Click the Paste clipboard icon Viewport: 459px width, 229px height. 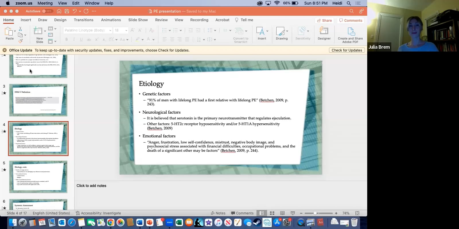tap(8, 31)
